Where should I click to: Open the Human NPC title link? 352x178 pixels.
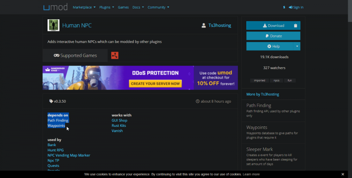(x=77, y=26)
